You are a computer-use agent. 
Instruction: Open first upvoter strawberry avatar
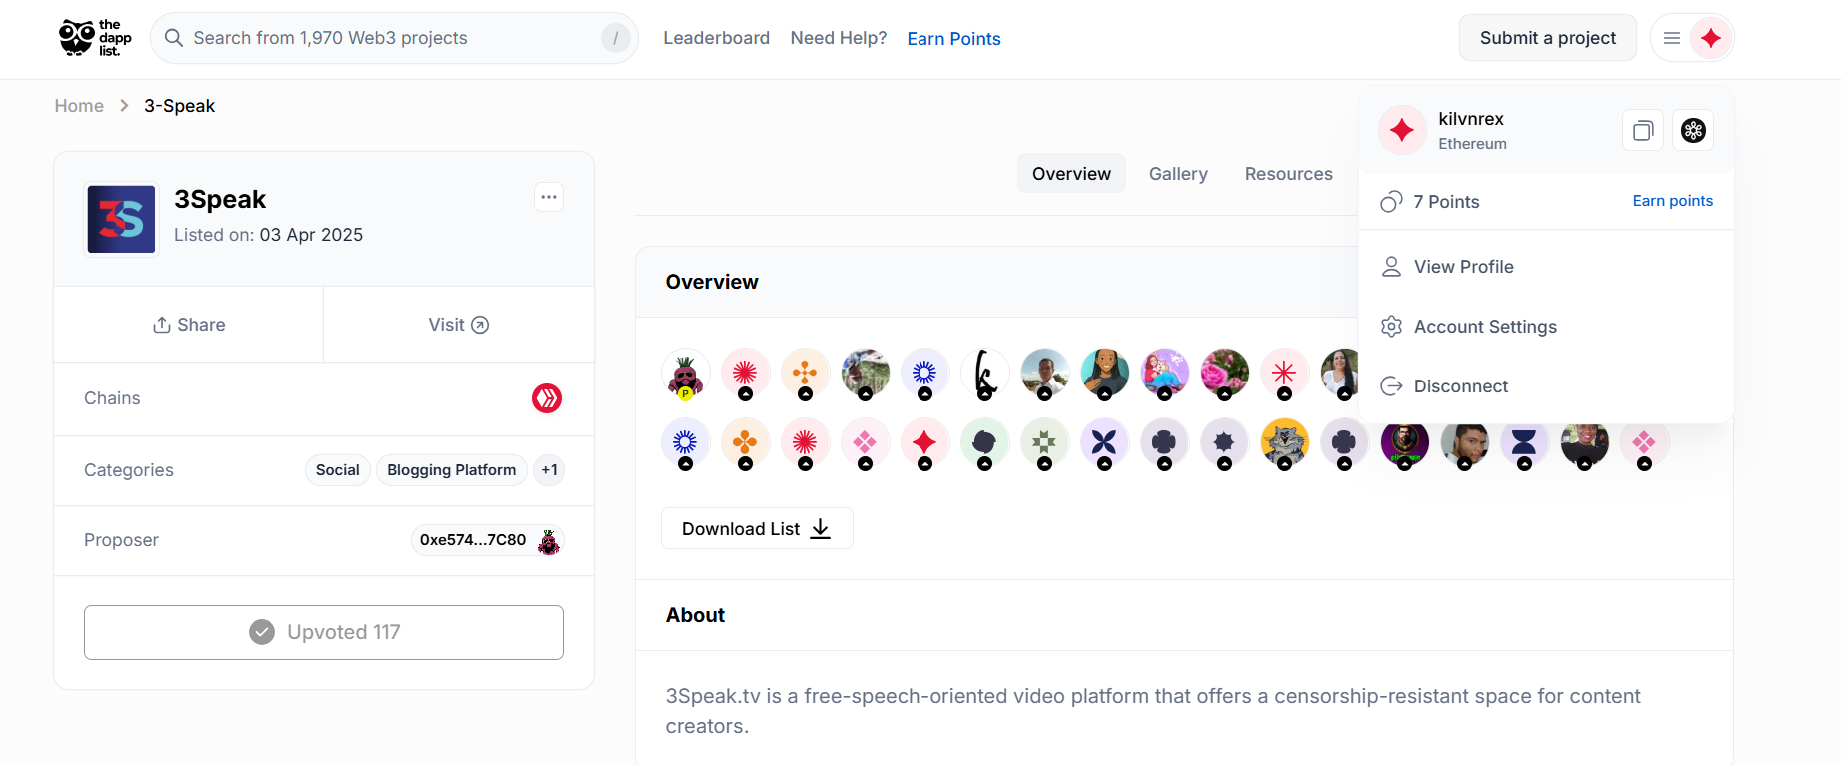pyautogui.click(x=686, y=374)
